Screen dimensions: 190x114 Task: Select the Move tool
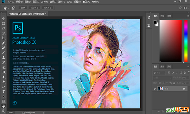pyautogui.click(x=3, y=19)
